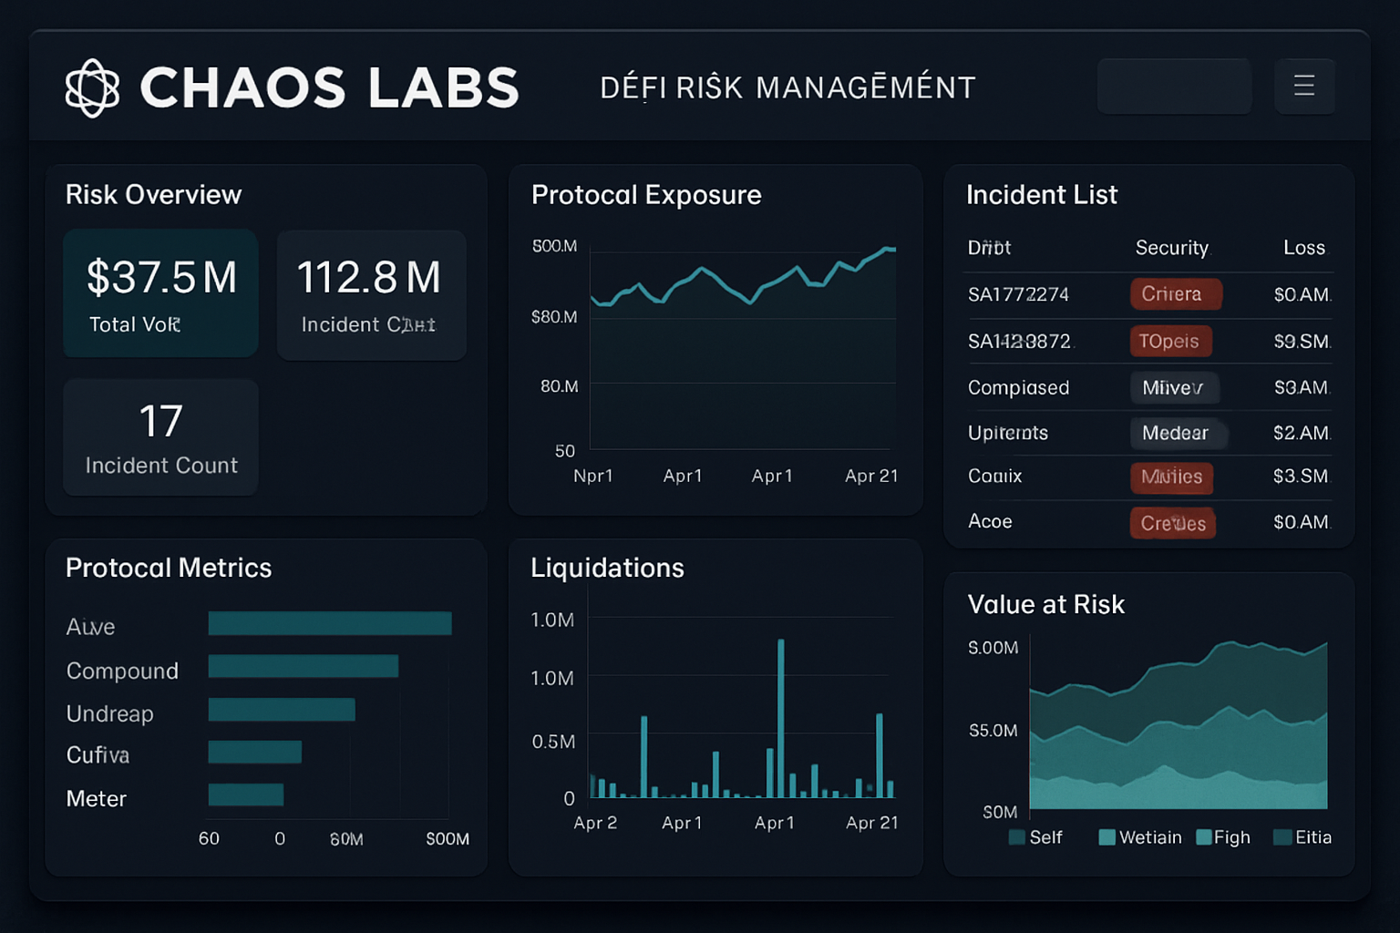
Task: Sort the Loss column in Incident List
Action: (1305, 247)
